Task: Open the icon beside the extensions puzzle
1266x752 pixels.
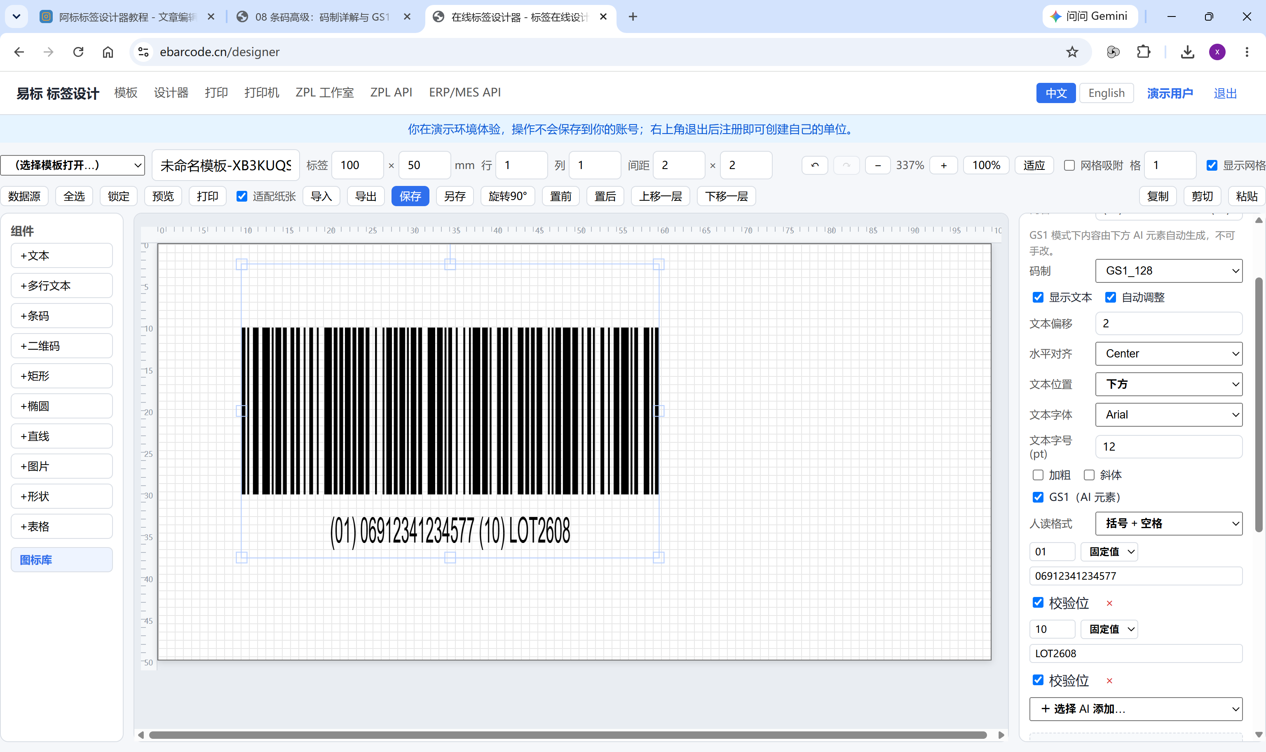Action: tap(1113, 52)
